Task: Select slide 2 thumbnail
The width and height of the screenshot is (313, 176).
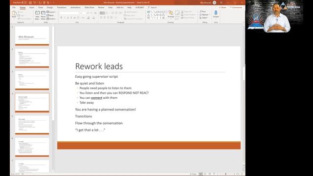Action: click(x=32, y=58)
